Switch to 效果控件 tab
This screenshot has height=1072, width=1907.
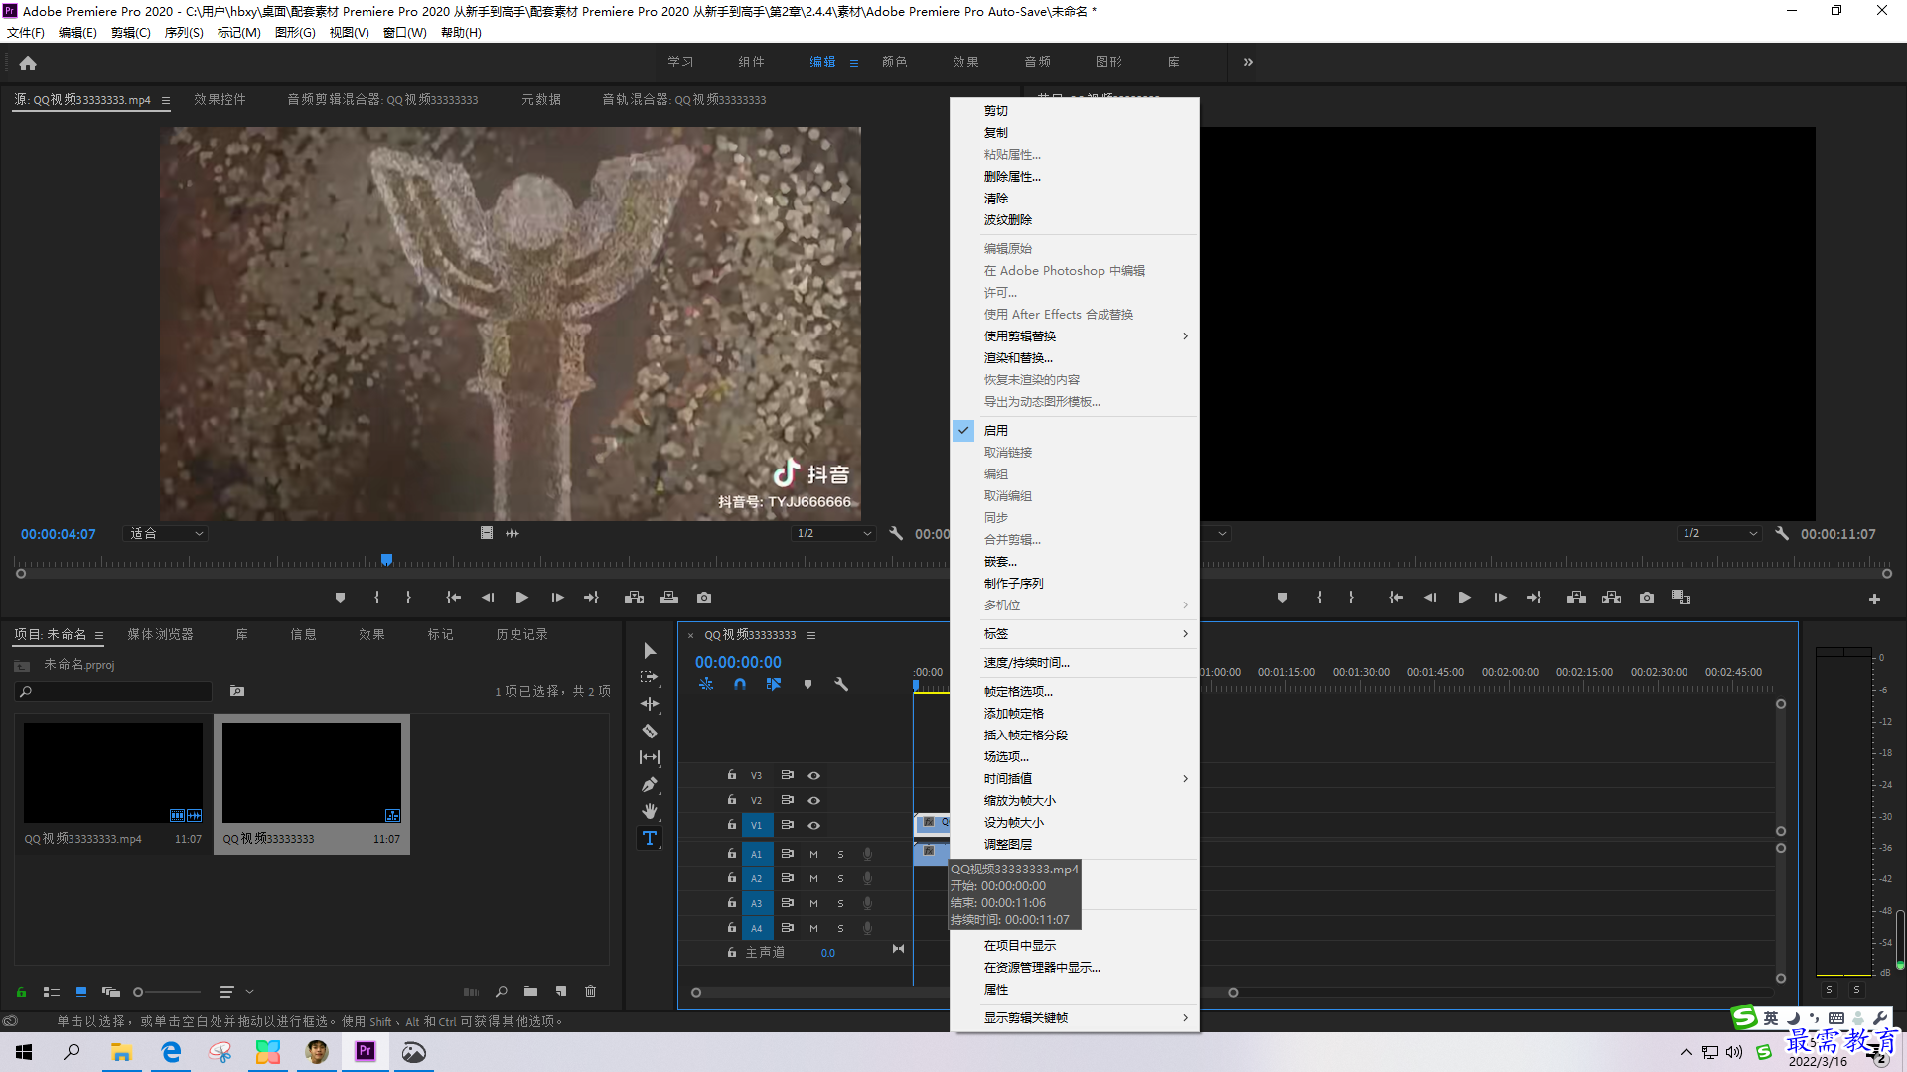[x=220, y=99]
